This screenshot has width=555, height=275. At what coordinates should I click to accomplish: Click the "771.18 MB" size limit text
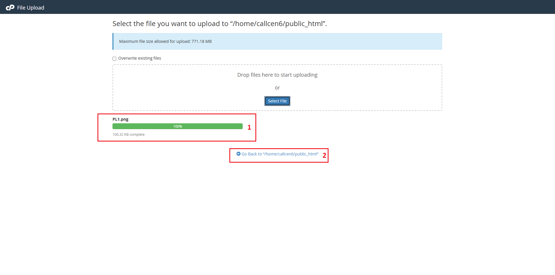[x=202, y=41]
